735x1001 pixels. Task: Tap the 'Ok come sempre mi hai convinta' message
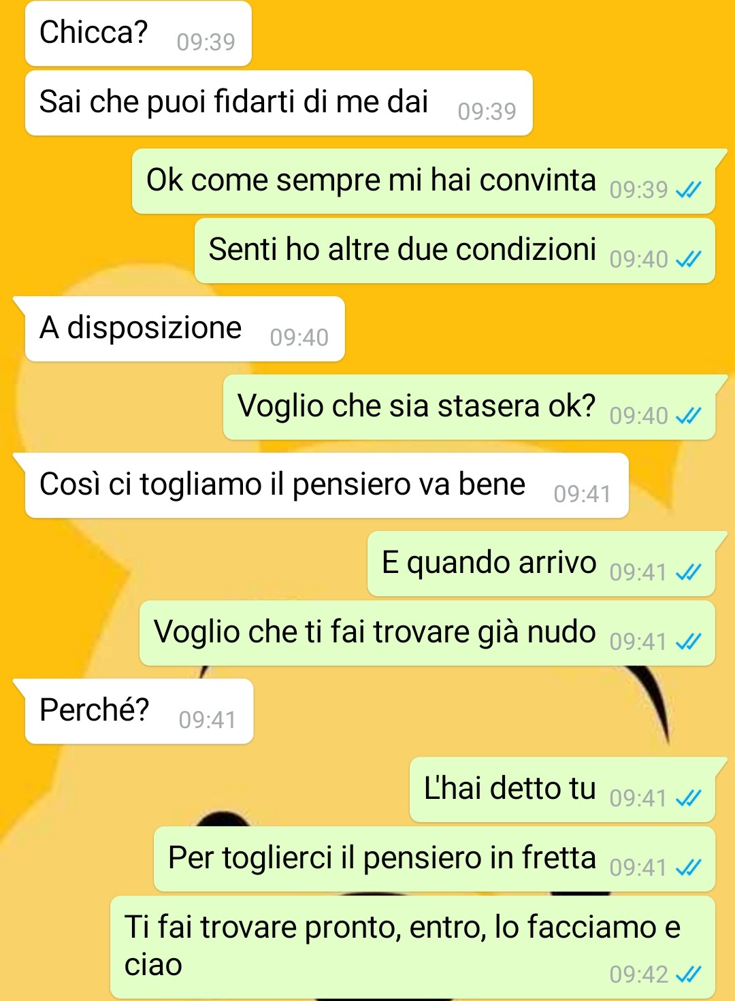[x=423, y=181]
